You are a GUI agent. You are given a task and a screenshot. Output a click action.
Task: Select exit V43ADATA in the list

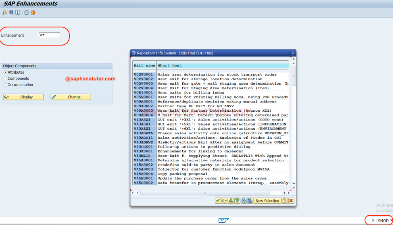tap(143, 133)
